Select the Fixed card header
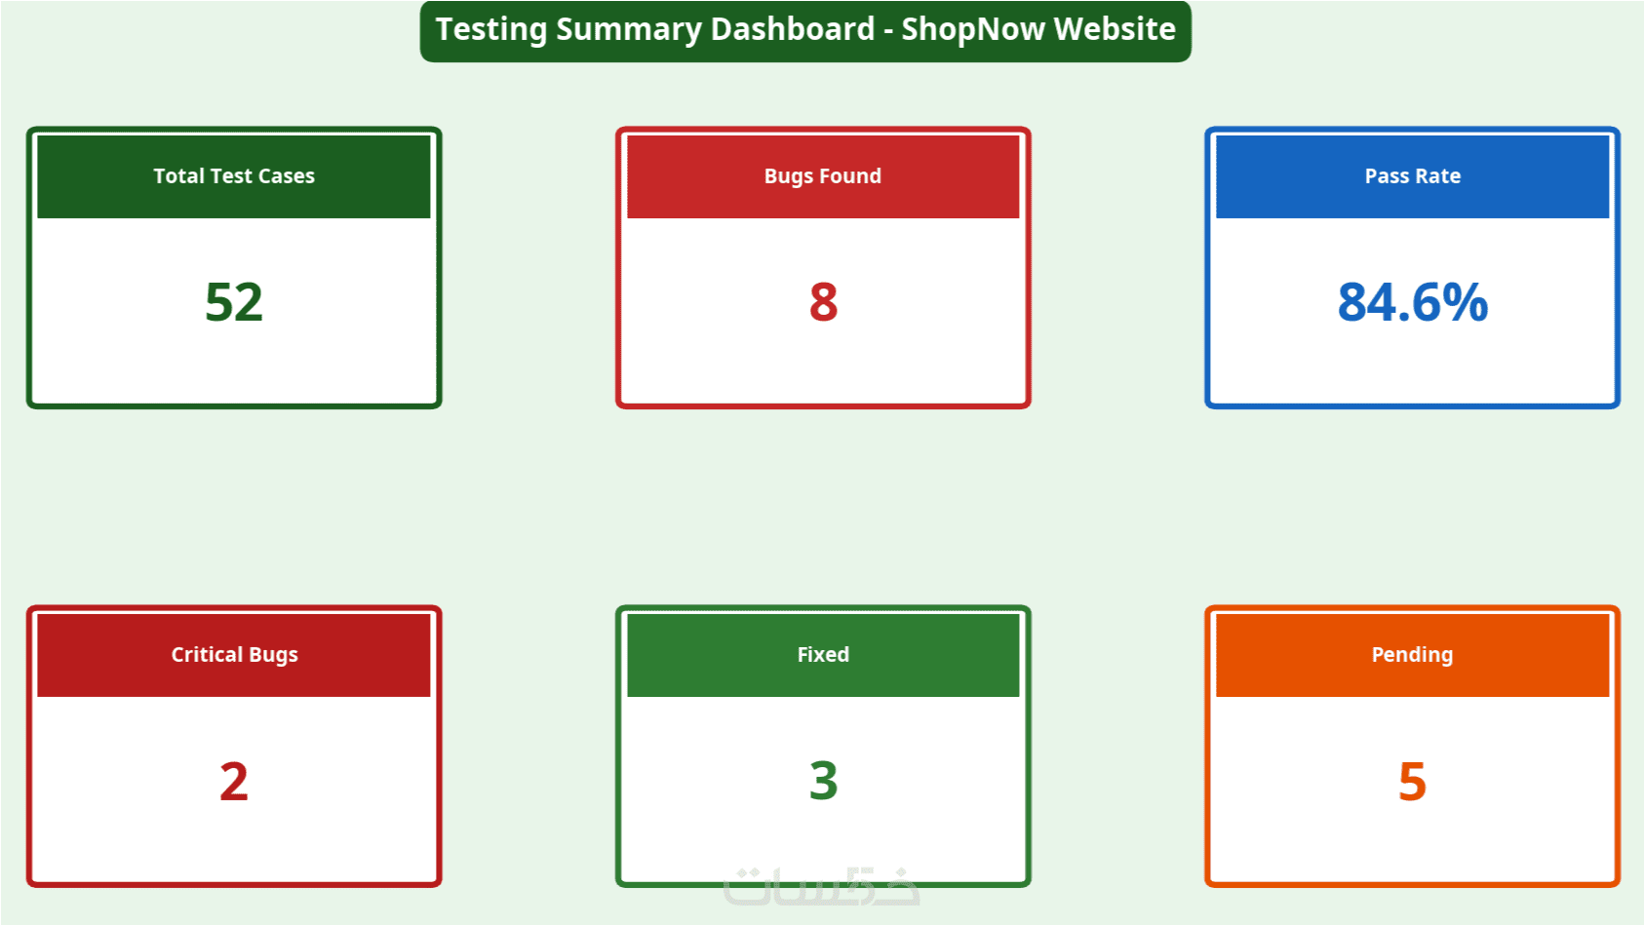 pos(823,655)
